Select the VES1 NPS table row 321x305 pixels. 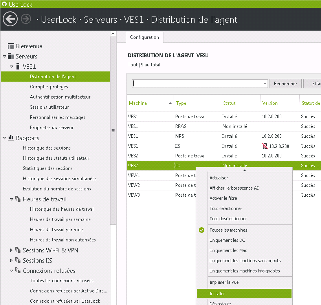click(224, 136)
